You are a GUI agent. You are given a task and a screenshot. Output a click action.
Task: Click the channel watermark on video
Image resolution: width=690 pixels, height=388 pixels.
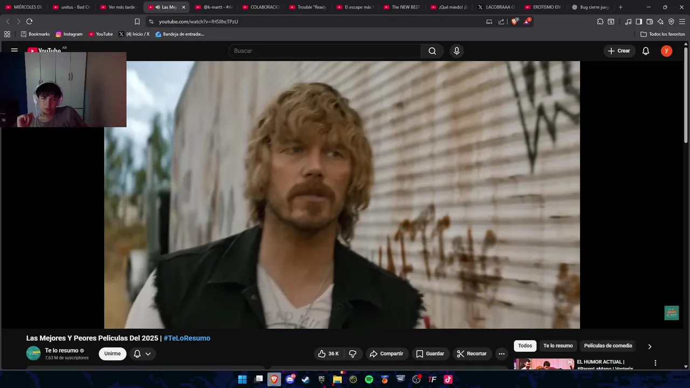671,313
